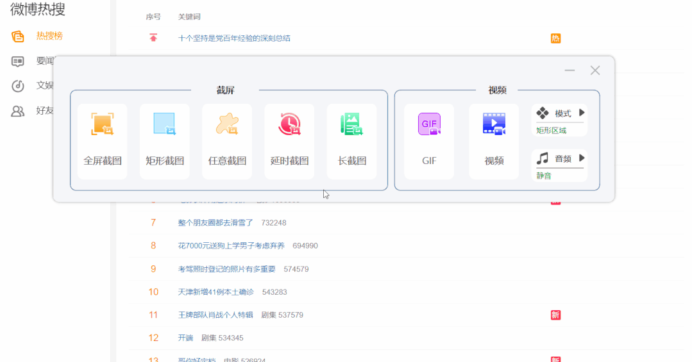Click the audio (音频) music note icon
The height and width of the screenshot is (362, 692).
(x=543, y=158)
